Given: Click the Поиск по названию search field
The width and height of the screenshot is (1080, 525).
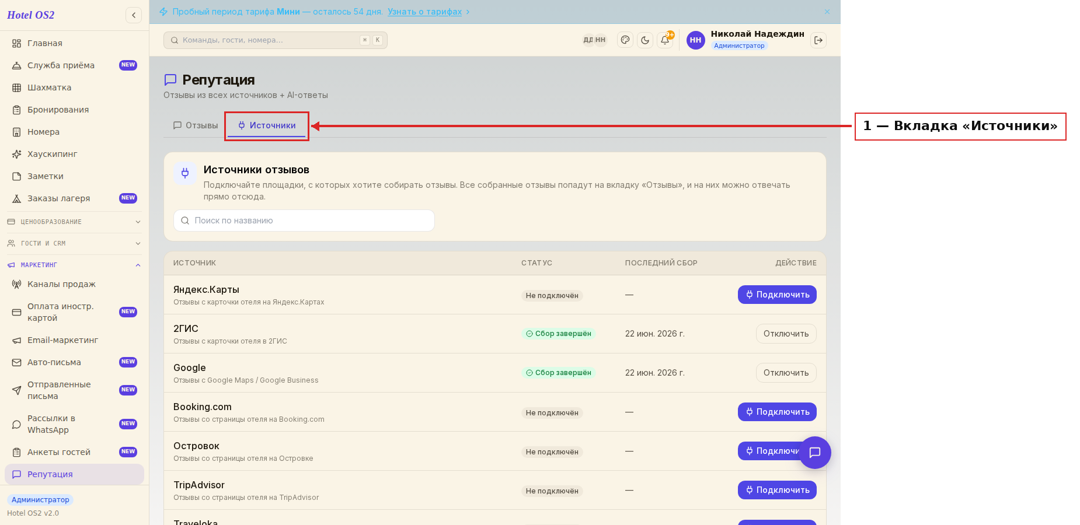Looking at the screenshot, I should pos(304,220).
